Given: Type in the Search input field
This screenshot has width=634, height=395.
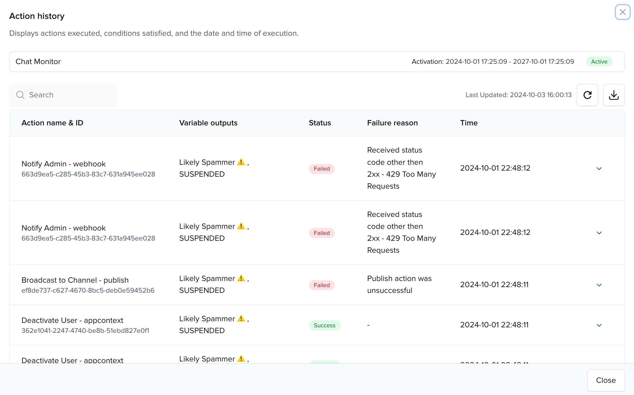Looking at the screenshot, I should (x=69, y=95).
